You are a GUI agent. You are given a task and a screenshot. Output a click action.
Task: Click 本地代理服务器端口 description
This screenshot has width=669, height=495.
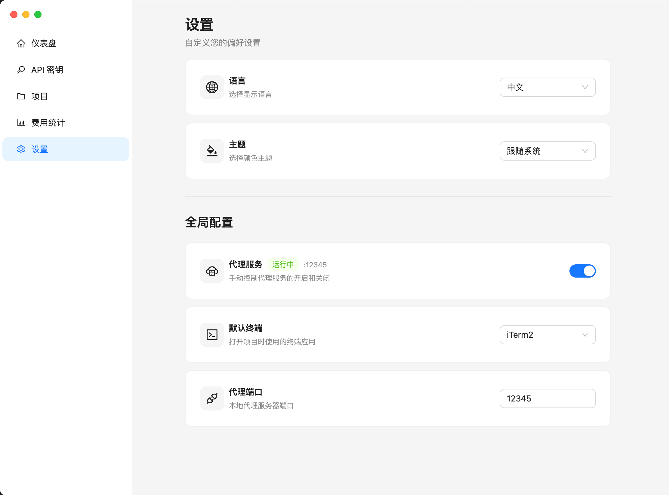(261, 406)
